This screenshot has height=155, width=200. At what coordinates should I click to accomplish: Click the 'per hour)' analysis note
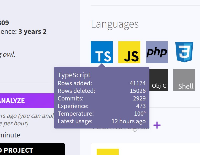(16, 123)
